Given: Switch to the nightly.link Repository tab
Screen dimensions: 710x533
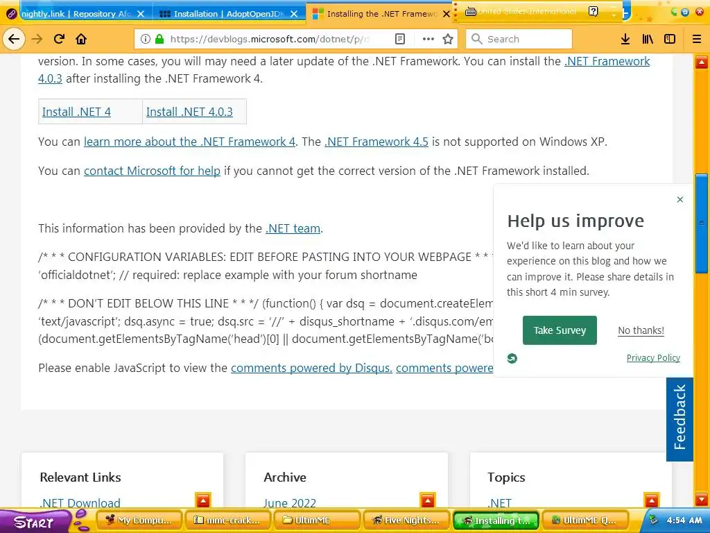Looking at the screenshot, I should (x=76, y=14).
